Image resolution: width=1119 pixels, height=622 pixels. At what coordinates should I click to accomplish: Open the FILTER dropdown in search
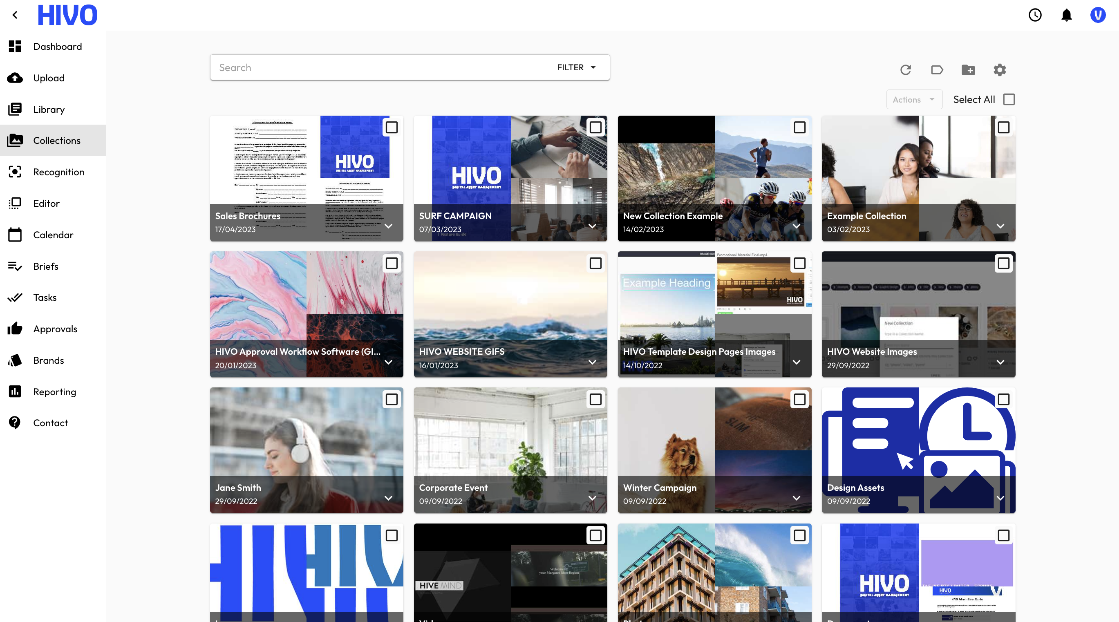click(x=576, y=67)
